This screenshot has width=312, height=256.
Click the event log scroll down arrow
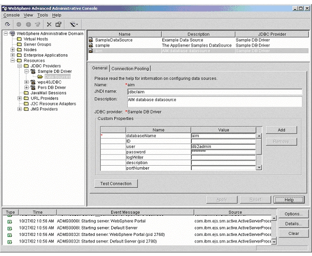click(x=274, y=242)
